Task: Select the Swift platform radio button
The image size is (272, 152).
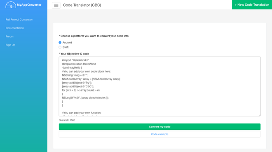Action: (x=60, y=47)
